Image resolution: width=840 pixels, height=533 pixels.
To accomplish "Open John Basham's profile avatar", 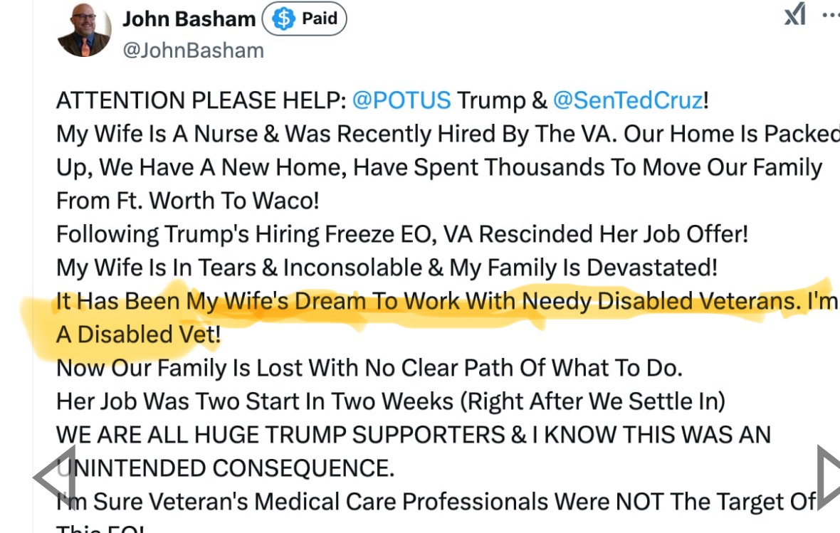I will pyautogui.click(x=84, y=30).
